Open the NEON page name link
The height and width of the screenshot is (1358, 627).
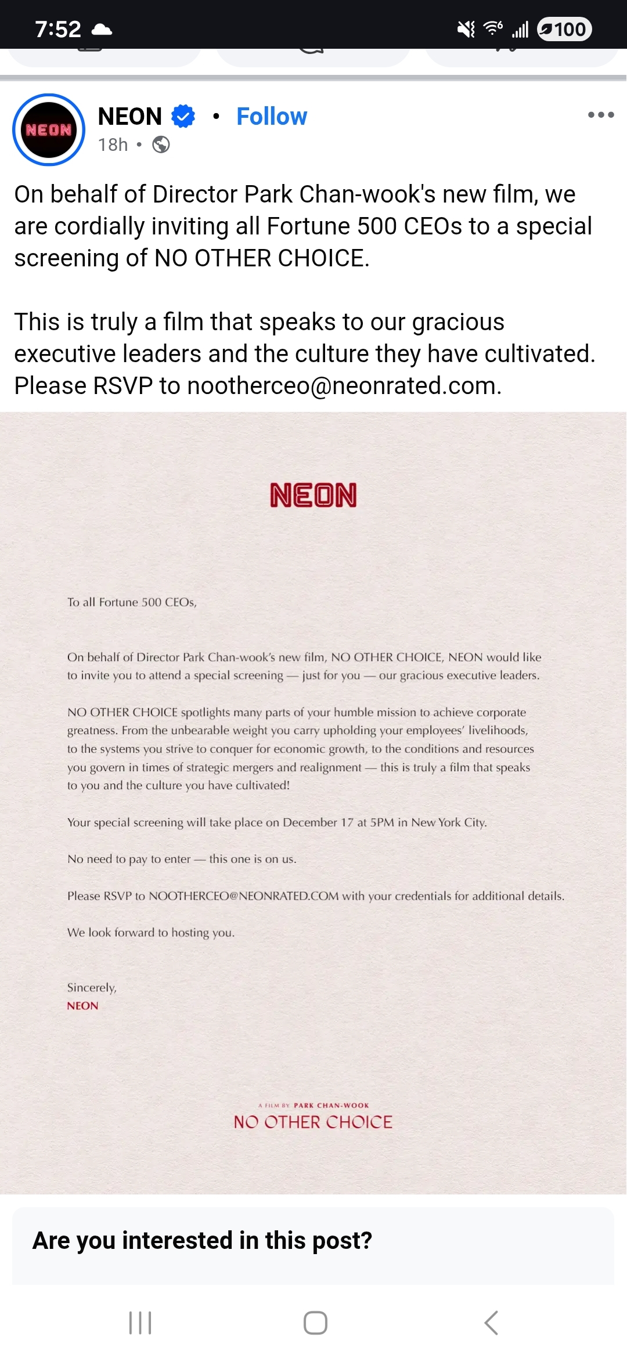point(130,117)
